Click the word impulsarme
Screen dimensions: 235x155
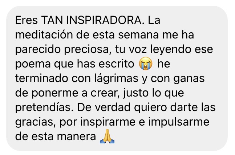pyautogui.click(x=179, y=122)
